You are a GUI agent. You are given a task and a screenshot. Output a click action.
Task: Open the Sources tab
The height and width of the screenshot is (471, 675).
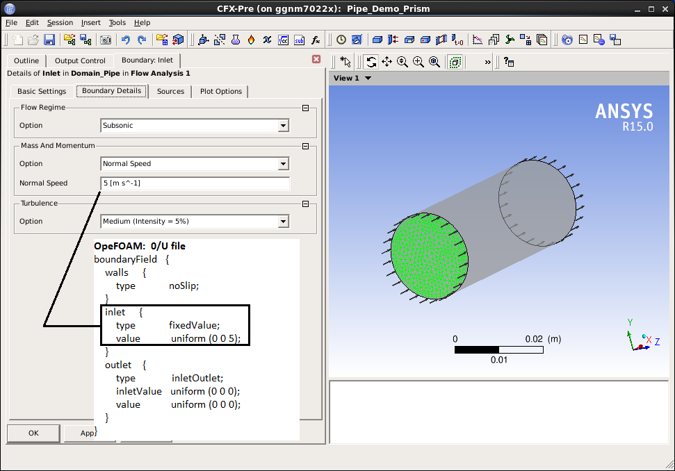170,91
